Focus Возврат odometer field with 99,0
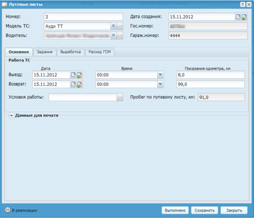Screen dimensions: 254x218 211,84
